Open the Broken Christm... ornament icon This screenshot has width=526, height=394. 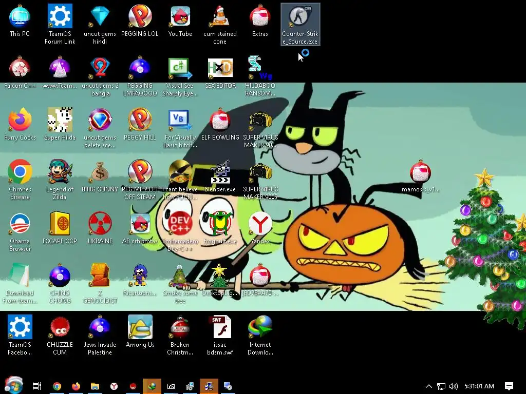coord(180,336)
